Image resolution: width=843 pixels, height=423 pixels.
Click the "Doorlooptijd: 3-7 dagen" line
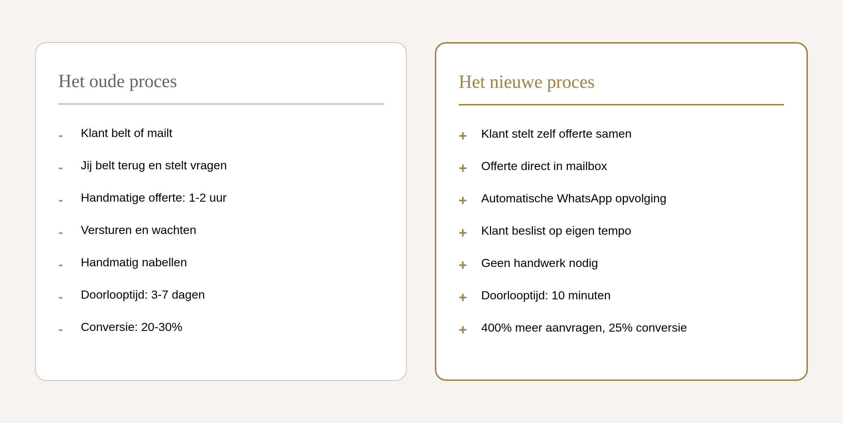pos(143,295)
